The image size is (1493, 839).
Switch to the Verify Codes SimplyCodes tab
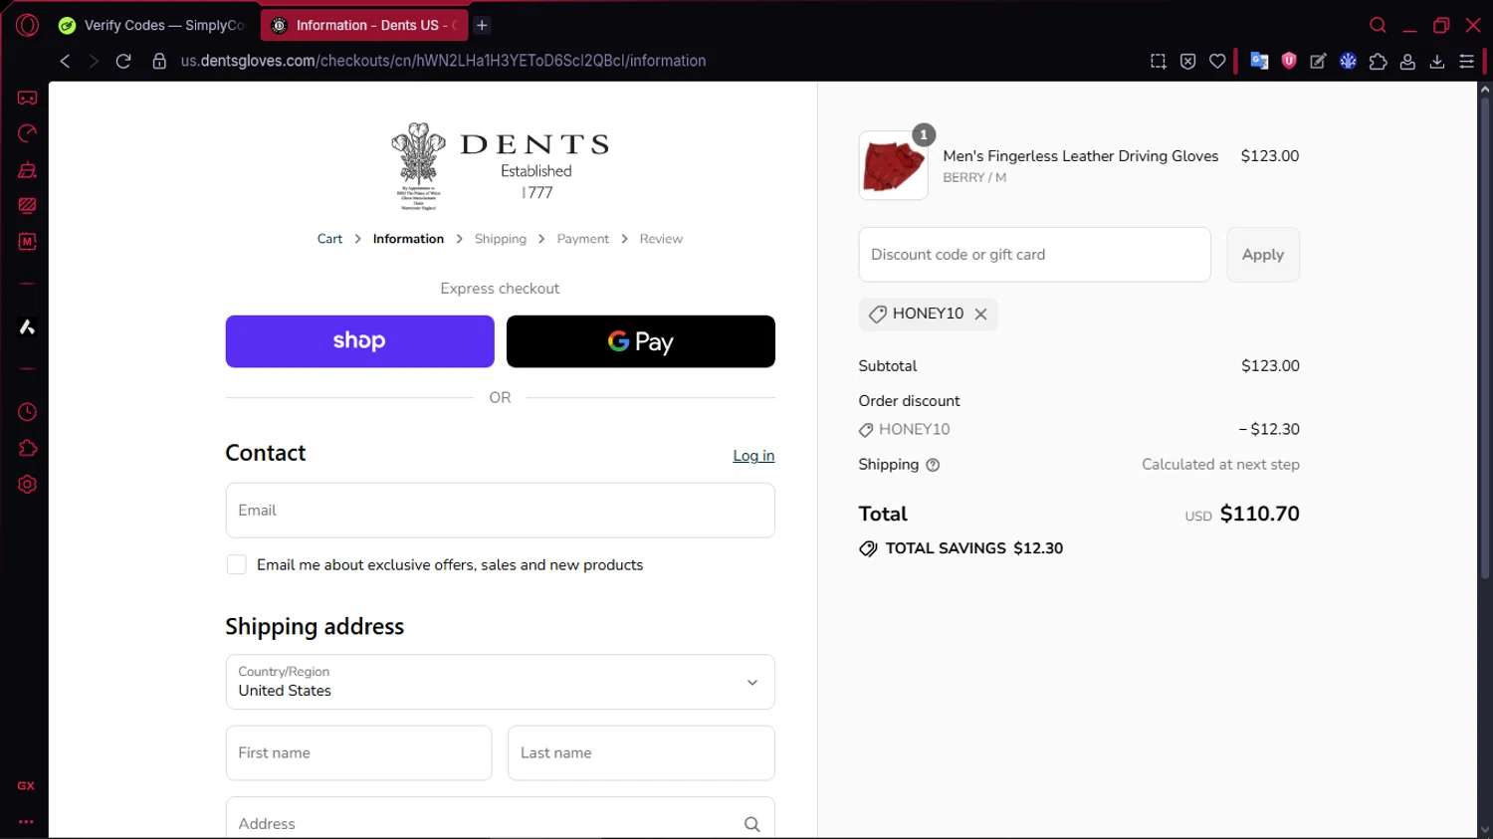click(153, 25)
